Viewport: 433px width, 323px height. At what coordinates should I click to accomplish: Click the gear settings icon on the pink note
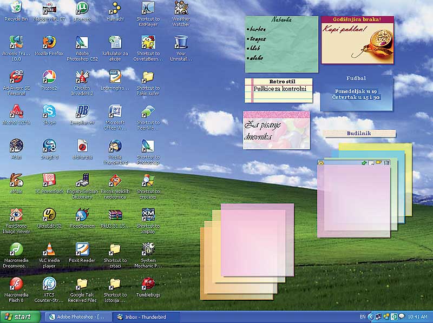coord(321,163)
